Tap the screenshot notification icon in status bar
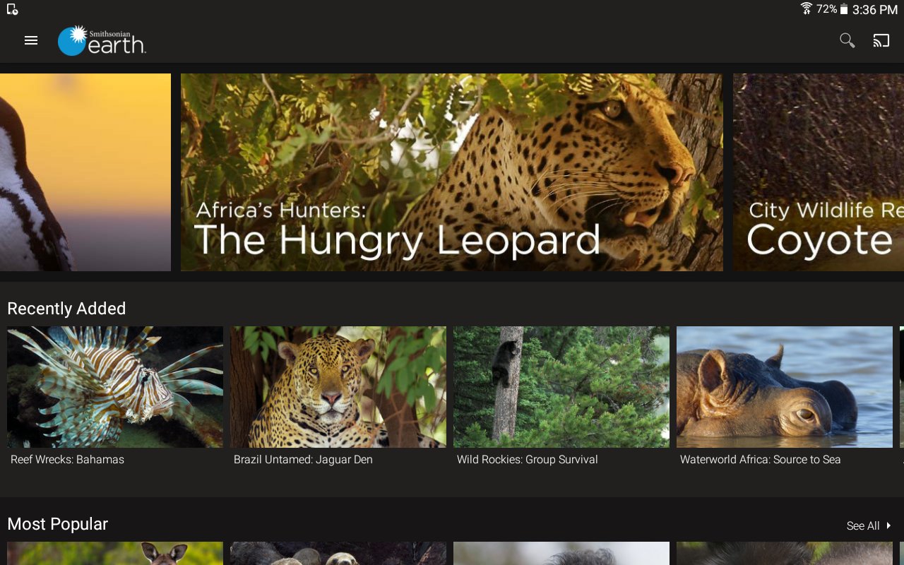Viewport: 904px width, 565px height. 12,9
